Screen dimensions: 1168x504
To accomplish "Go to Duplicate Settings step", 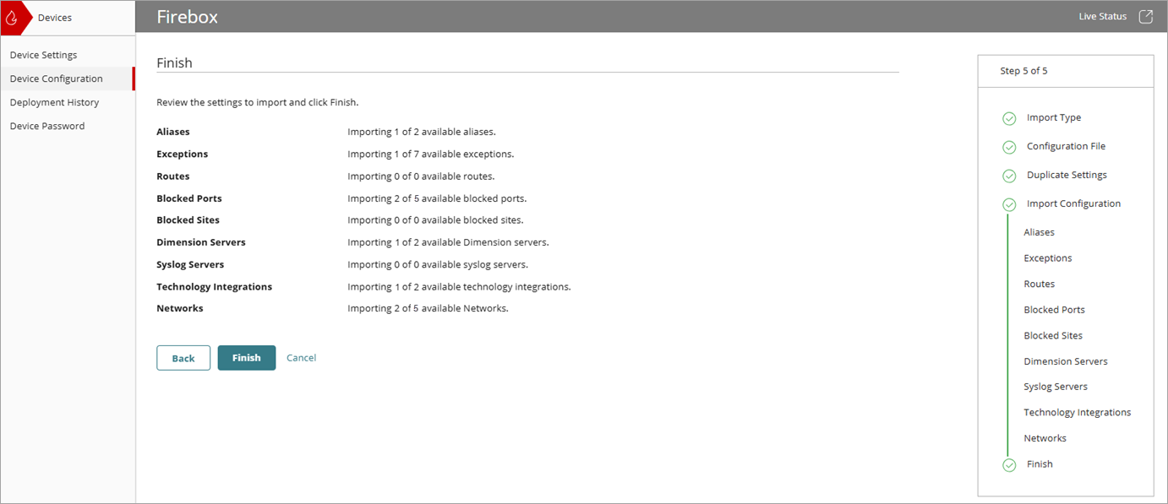I will (1067, 176).
